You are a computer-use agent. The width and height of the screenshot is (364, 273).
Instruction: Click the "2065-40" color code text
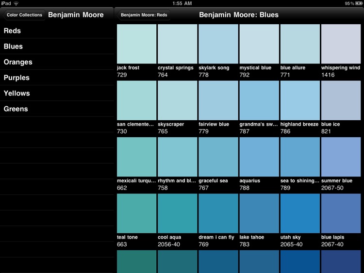[x=291, y=244]
